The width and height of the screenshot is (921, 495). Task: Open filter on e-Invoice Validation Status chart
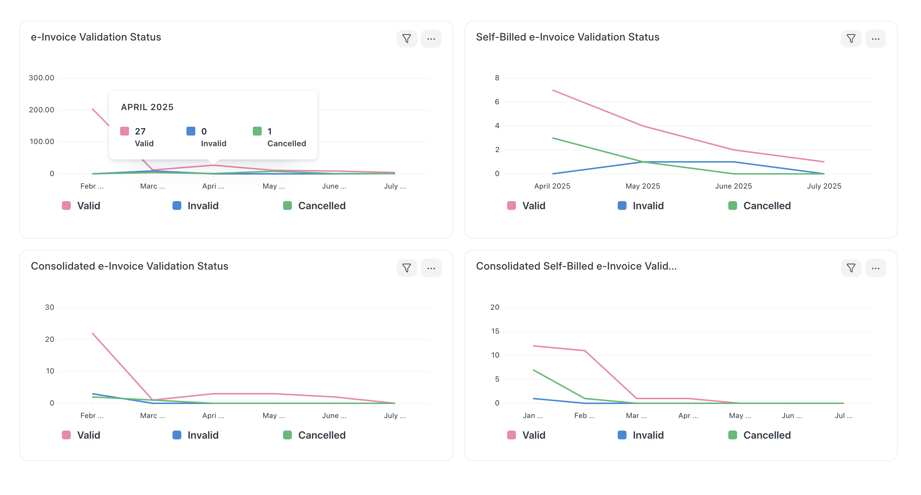(407, 39)
